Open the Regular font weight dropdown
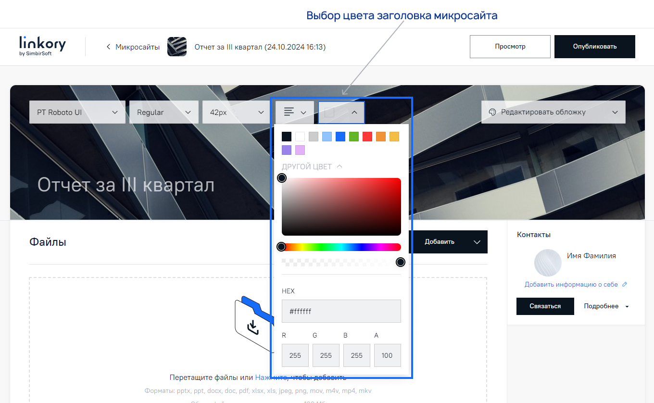Screen dimensions: 654x403 [163, 112]
